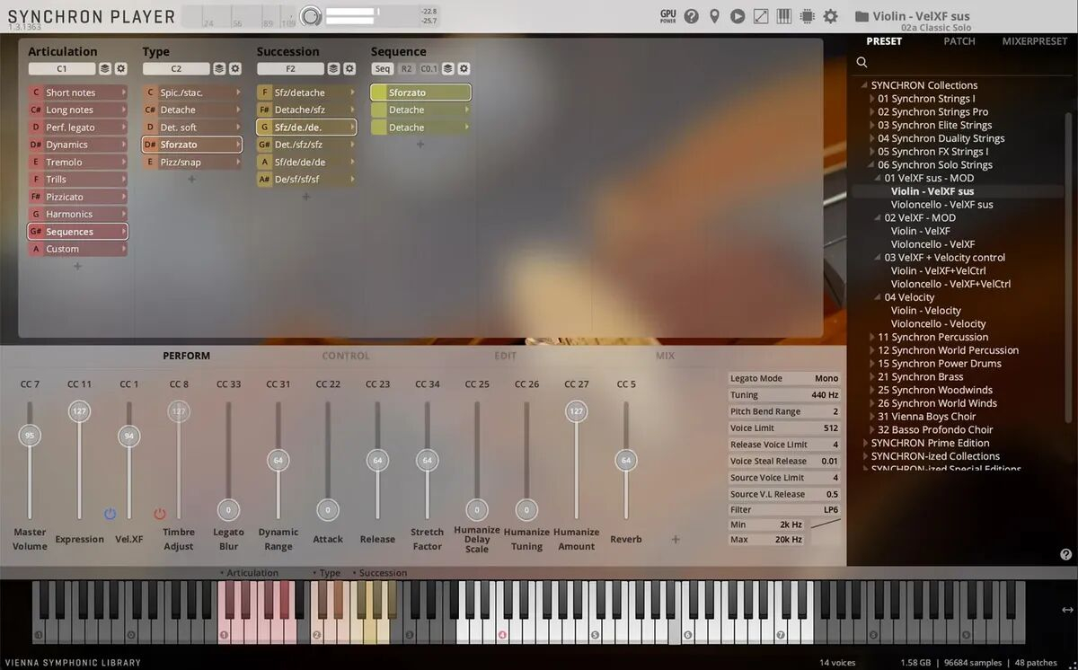The image size is (1078, 670).
Task: Click the resize window arrow icon
Action: (x=761, y=16)
